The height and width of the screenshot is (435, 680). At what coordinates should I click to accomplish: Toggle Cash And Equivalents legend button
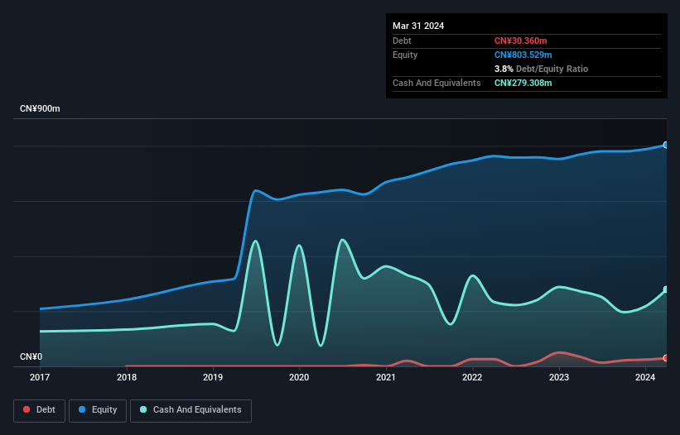tap(190, 410)
